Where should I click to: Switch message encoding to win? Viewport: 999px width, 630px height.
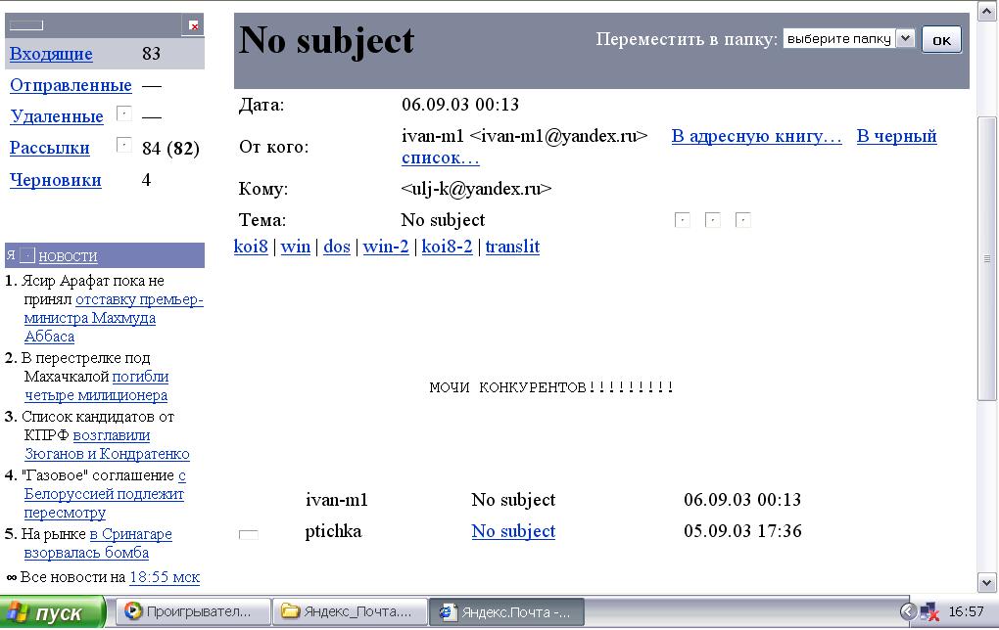(296, 247)
